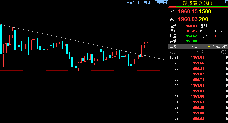228x123 pixels.
Task: Click the tick price 1959.80
Action: (198, 96)
